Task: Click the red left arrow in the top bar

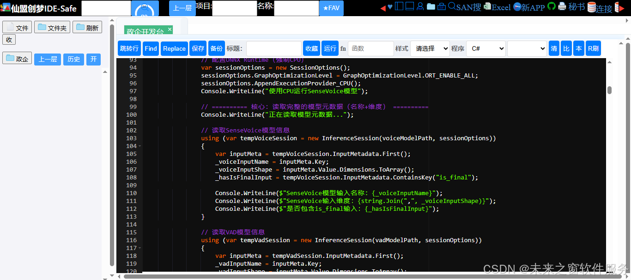Action: [383, 7]
